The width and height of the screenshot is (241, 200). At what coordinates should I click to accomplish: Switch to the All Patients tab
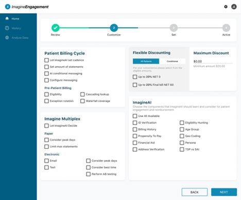click(146, 61)
